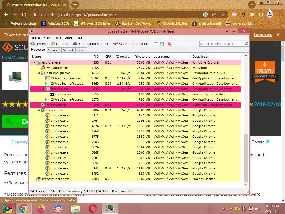
Task: Click Refresh in Process Hacker toolbar
Action: pyautogui.click(x=39, y=44)
